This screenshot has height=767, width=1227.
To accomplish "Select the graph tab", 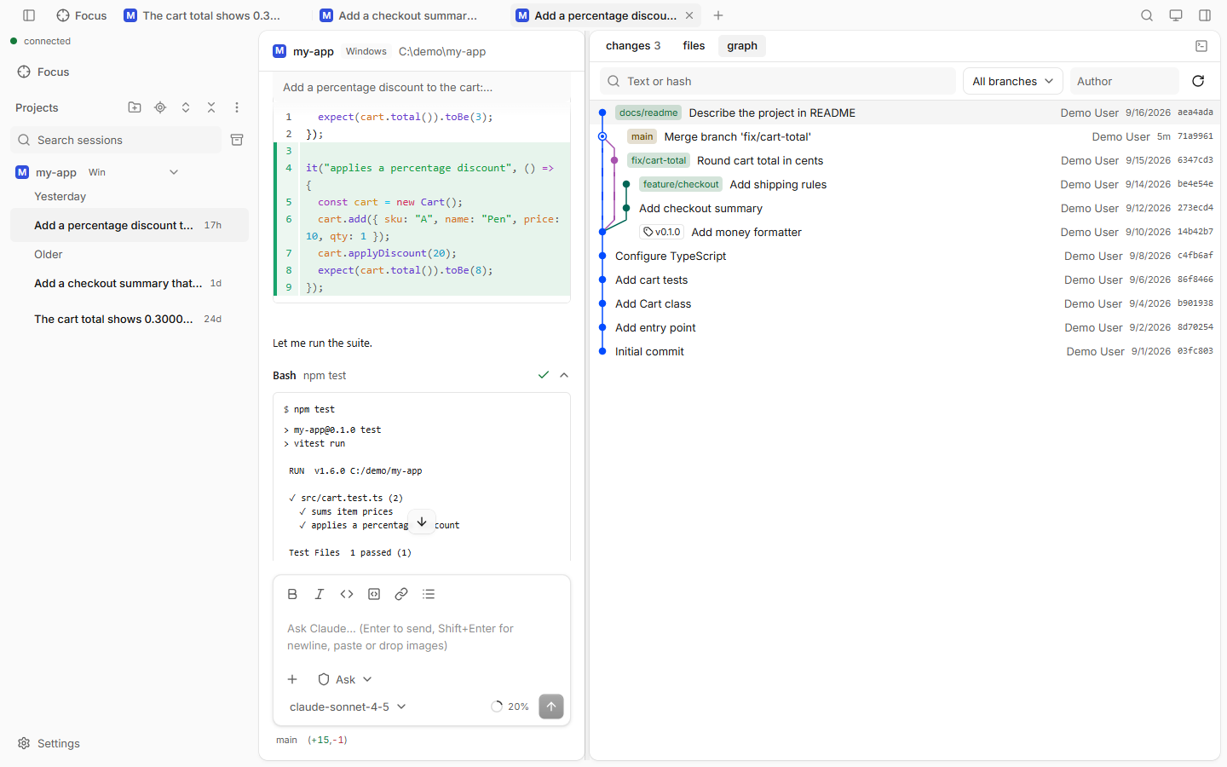I will [x=742, y=46].
